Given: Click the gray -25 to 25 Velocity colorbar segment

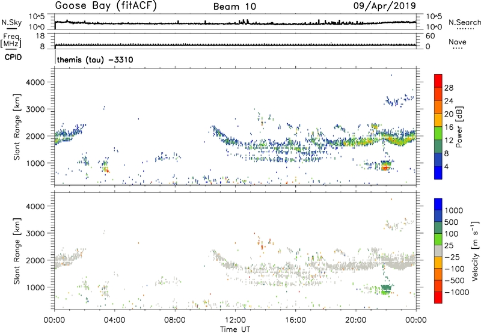Looking at the screenshot, I should tap(438, 251).
